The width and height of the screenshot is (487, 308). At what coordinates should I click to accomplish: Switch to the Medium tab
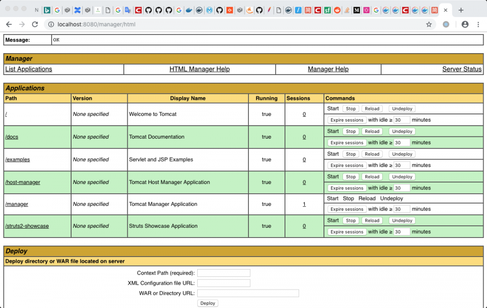point(356,10)
